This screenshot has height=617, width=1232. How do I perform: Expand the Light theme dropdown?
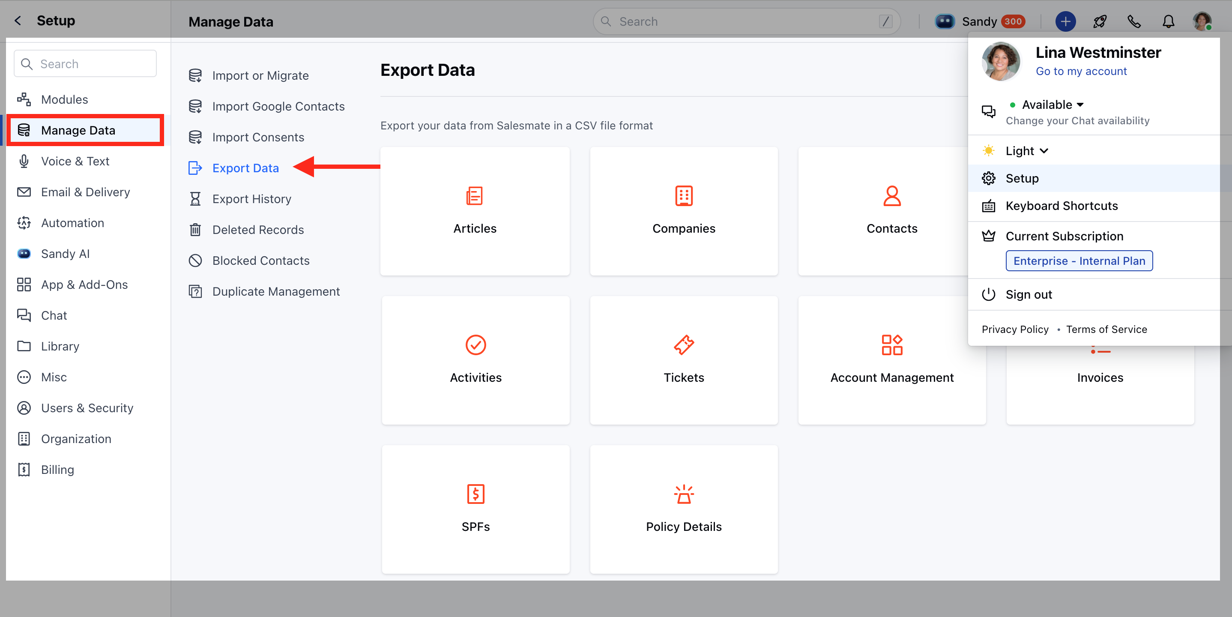pyautogui.click(x=1026, y=151)
